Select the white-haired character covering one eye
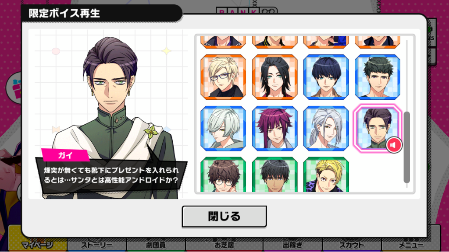Image resolution: width=449 pixels, height=252 pixels. click(223, 128)
